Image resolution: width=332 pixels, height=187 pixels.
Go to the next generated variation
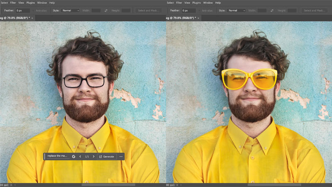tap(94, 157)
